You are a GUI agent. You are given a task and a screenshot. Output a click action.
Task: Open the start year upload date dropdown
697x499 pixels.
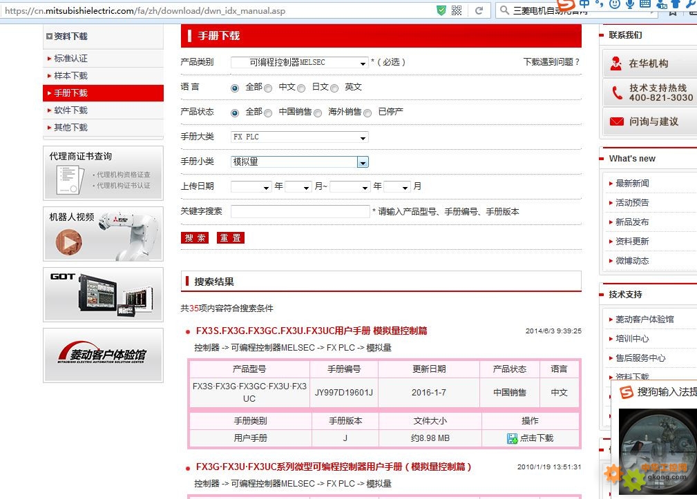coord(251,187)
